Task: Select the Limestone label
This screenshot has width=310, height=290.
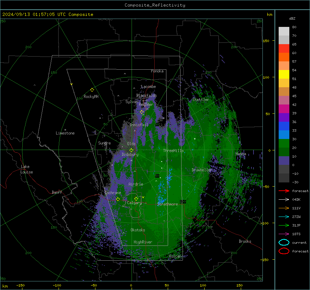Action: point(65,133)
